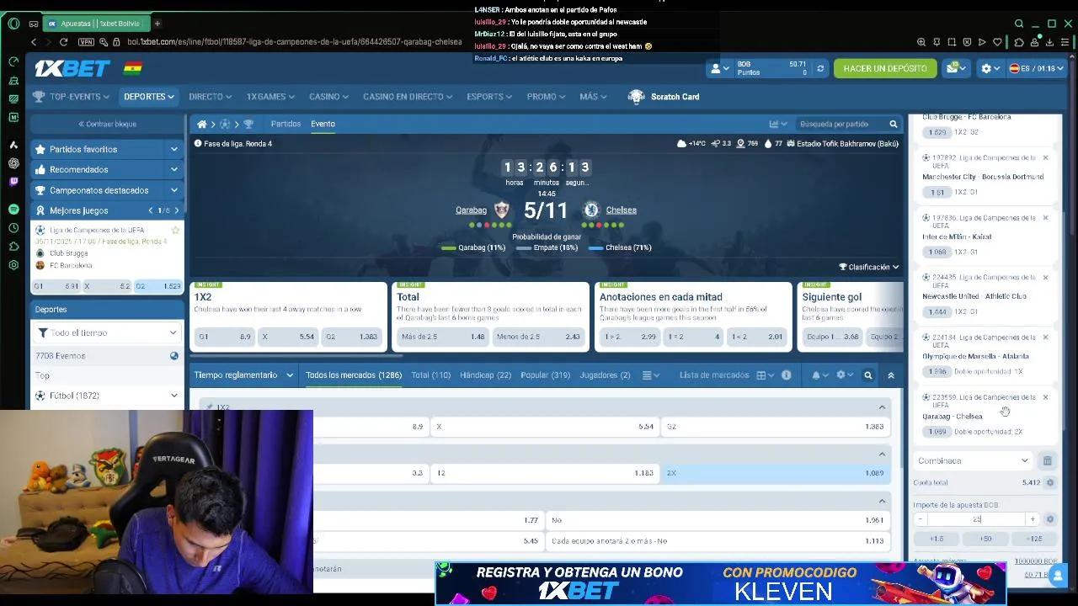Click the browser address bar
The image size is (1078, 606).
tap(295, 42)
